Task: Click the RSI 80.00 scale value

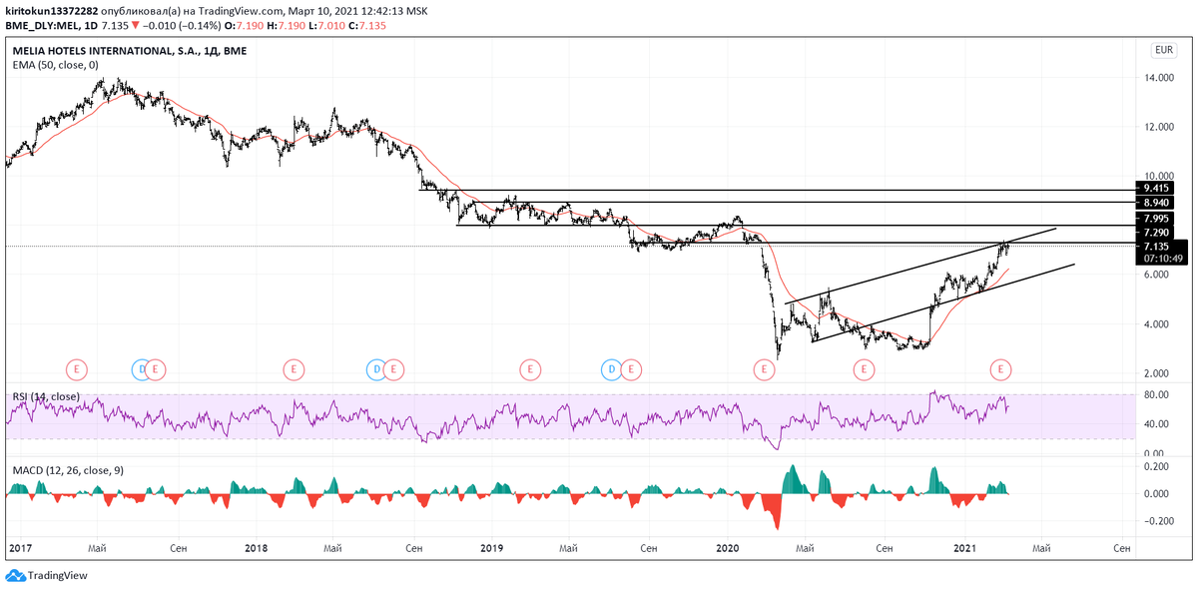Action: (1156, 395)
